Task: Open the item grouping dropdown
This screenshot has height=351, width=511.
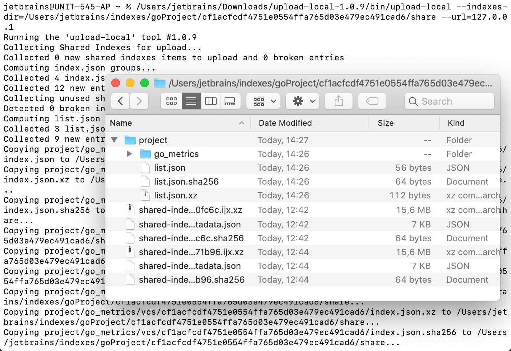Action: 263,101
